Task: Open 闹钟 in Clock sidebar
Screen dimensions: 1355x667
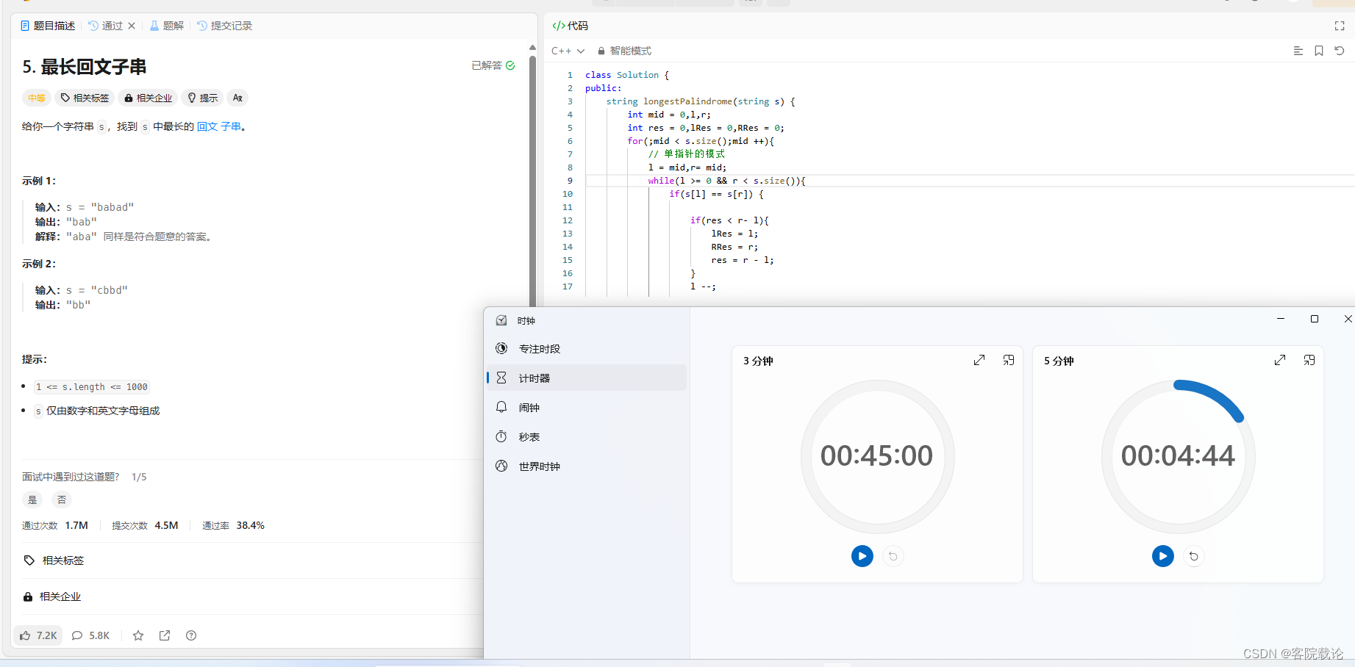Action: tap(586, 408)
